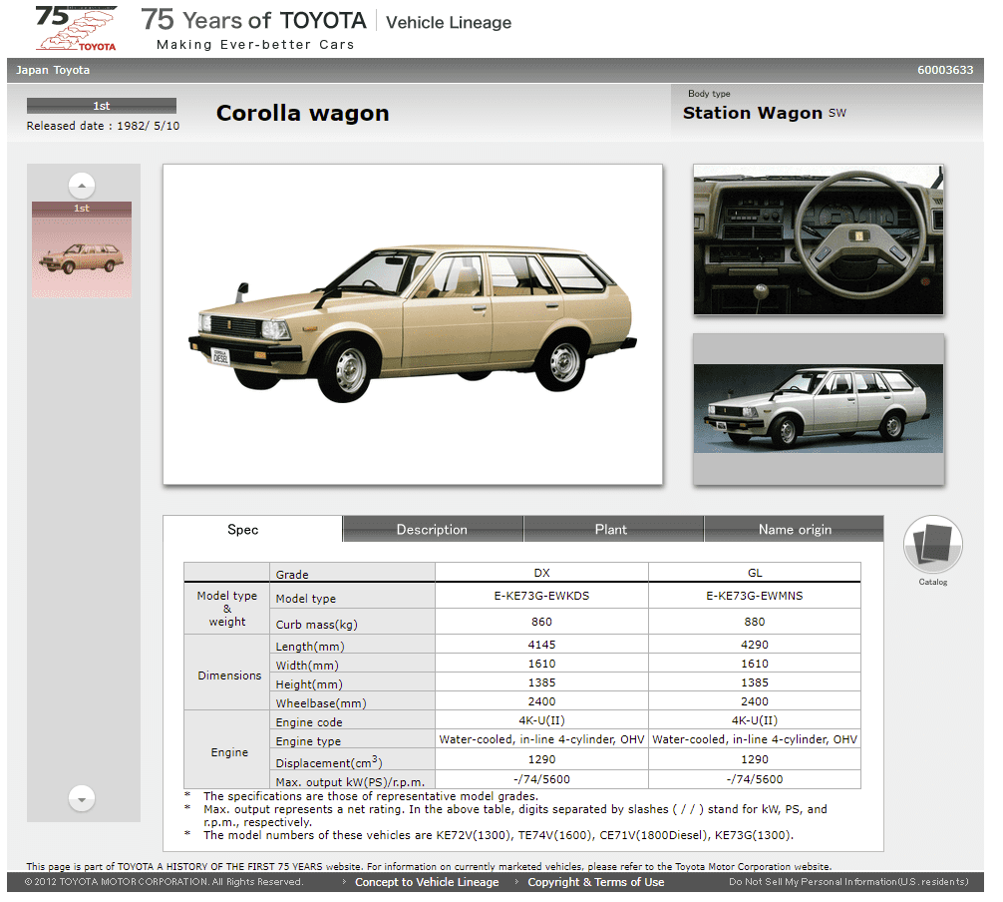The image size is (1003, 902).
Task: View the white wagon exterior photo
Action: tap(819, 409)
